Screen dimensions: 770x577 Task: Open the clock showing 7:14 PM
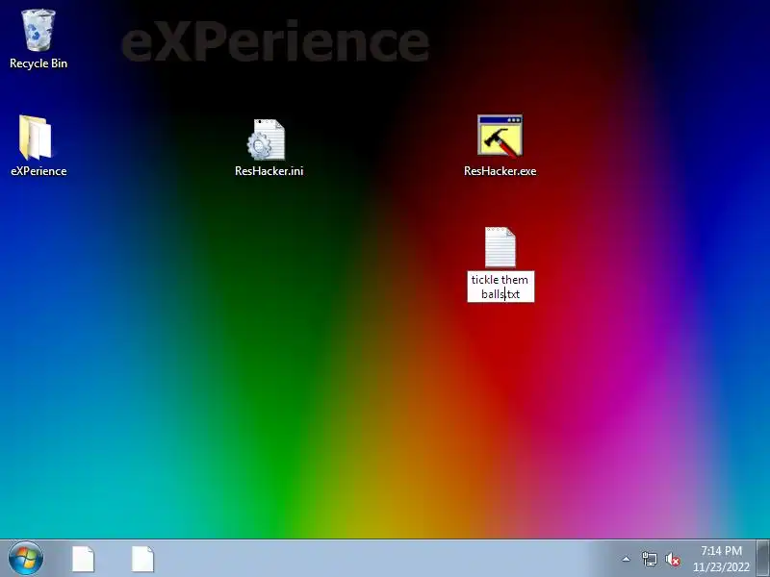tap(721, 559)
